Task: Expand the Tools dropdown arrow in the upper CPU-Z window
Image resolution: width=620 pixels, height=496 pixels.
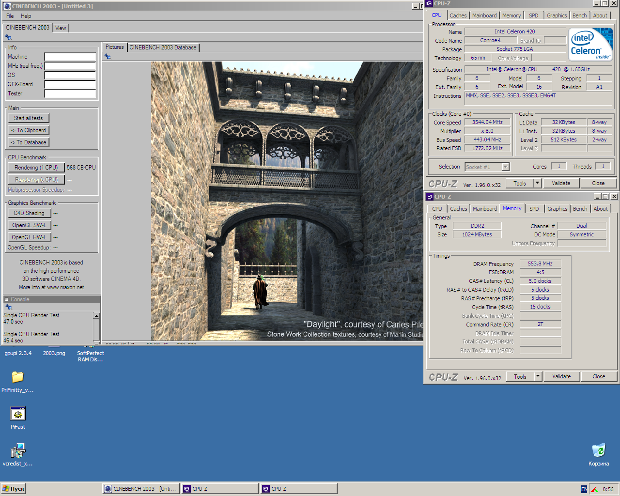Action: pos(537,183)
